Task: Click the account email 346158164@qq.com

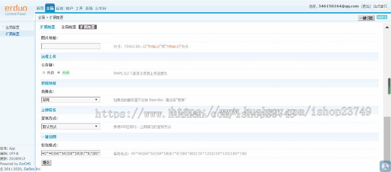Action: pos(338,6)
